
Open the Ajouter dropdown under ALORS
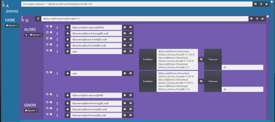coord(36,35)
